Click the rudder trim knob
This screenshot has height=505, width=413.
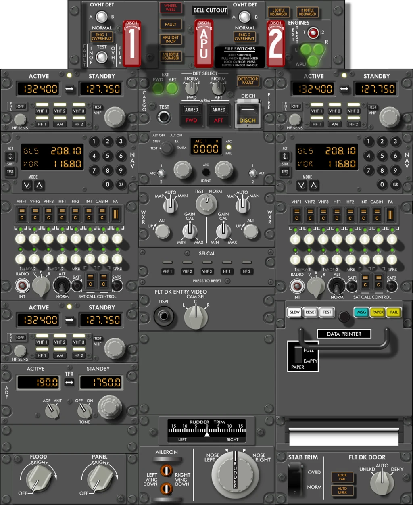pyautogui.click(x=235, y=474)
